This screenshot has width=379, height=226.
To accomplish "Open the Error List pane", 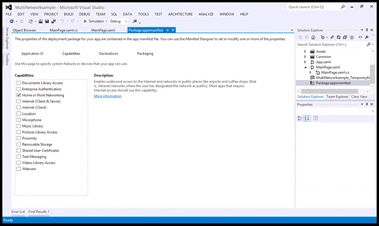I will pyautogui.click(x=18, y=212).
